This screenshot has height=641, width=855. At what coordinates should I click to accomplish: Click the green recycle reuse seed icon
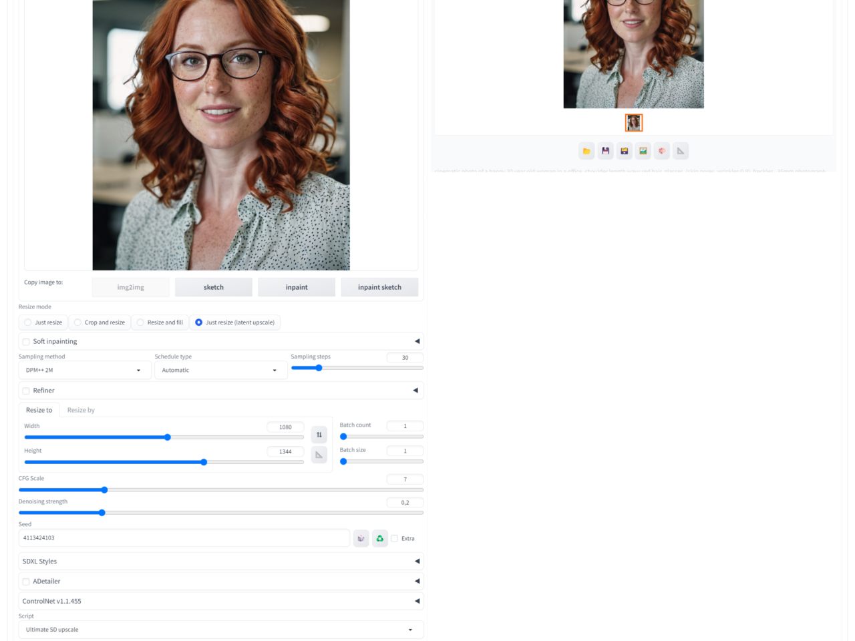point(379,538)
